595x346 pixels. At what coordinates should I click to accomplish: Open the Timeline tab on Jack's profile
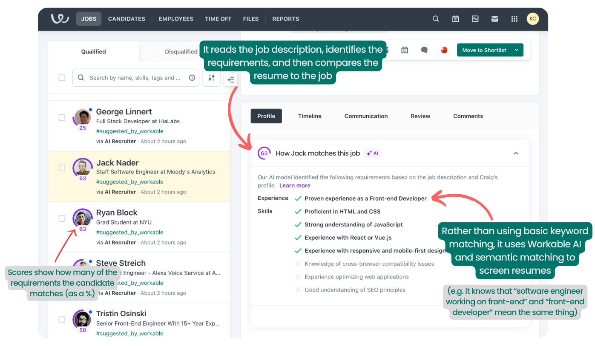click(x=310, y=116)
